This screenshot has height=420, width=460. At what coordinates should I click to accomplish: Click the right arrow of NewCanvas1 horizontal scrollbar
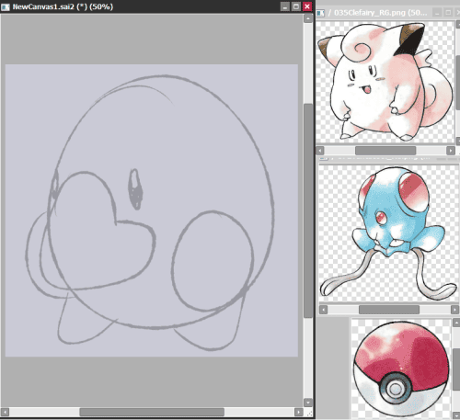coord(299,412)
